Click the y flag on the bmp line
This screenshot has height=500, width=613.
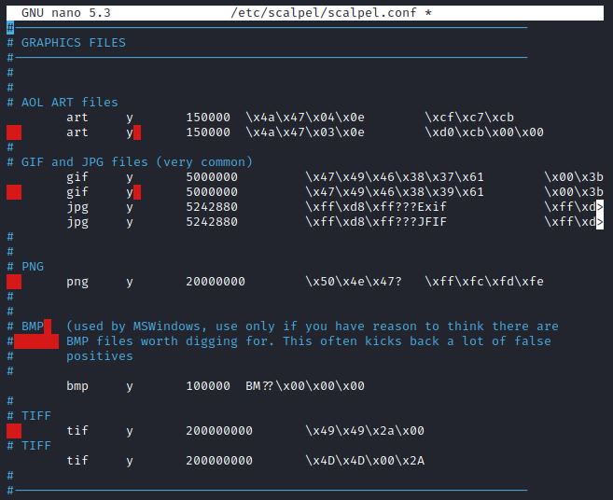click(x=130, y=386)
